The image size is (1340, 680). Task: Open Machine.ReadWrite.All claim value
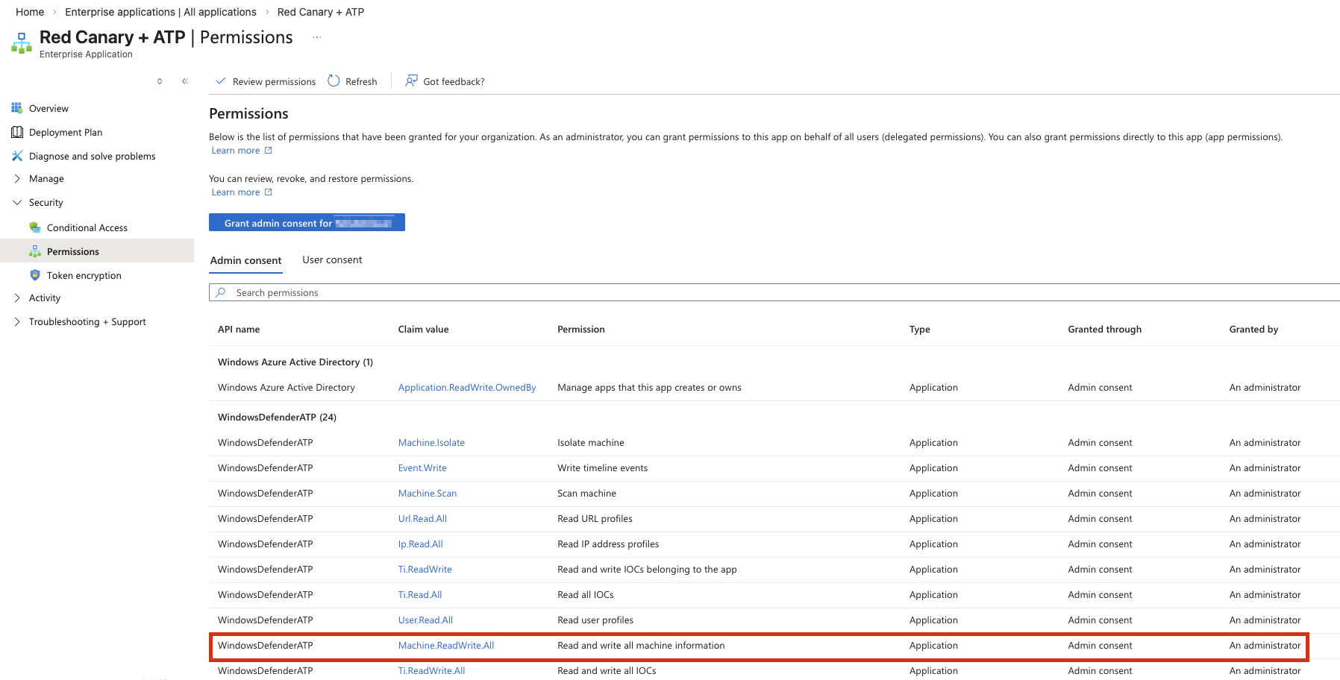[446, 645]
